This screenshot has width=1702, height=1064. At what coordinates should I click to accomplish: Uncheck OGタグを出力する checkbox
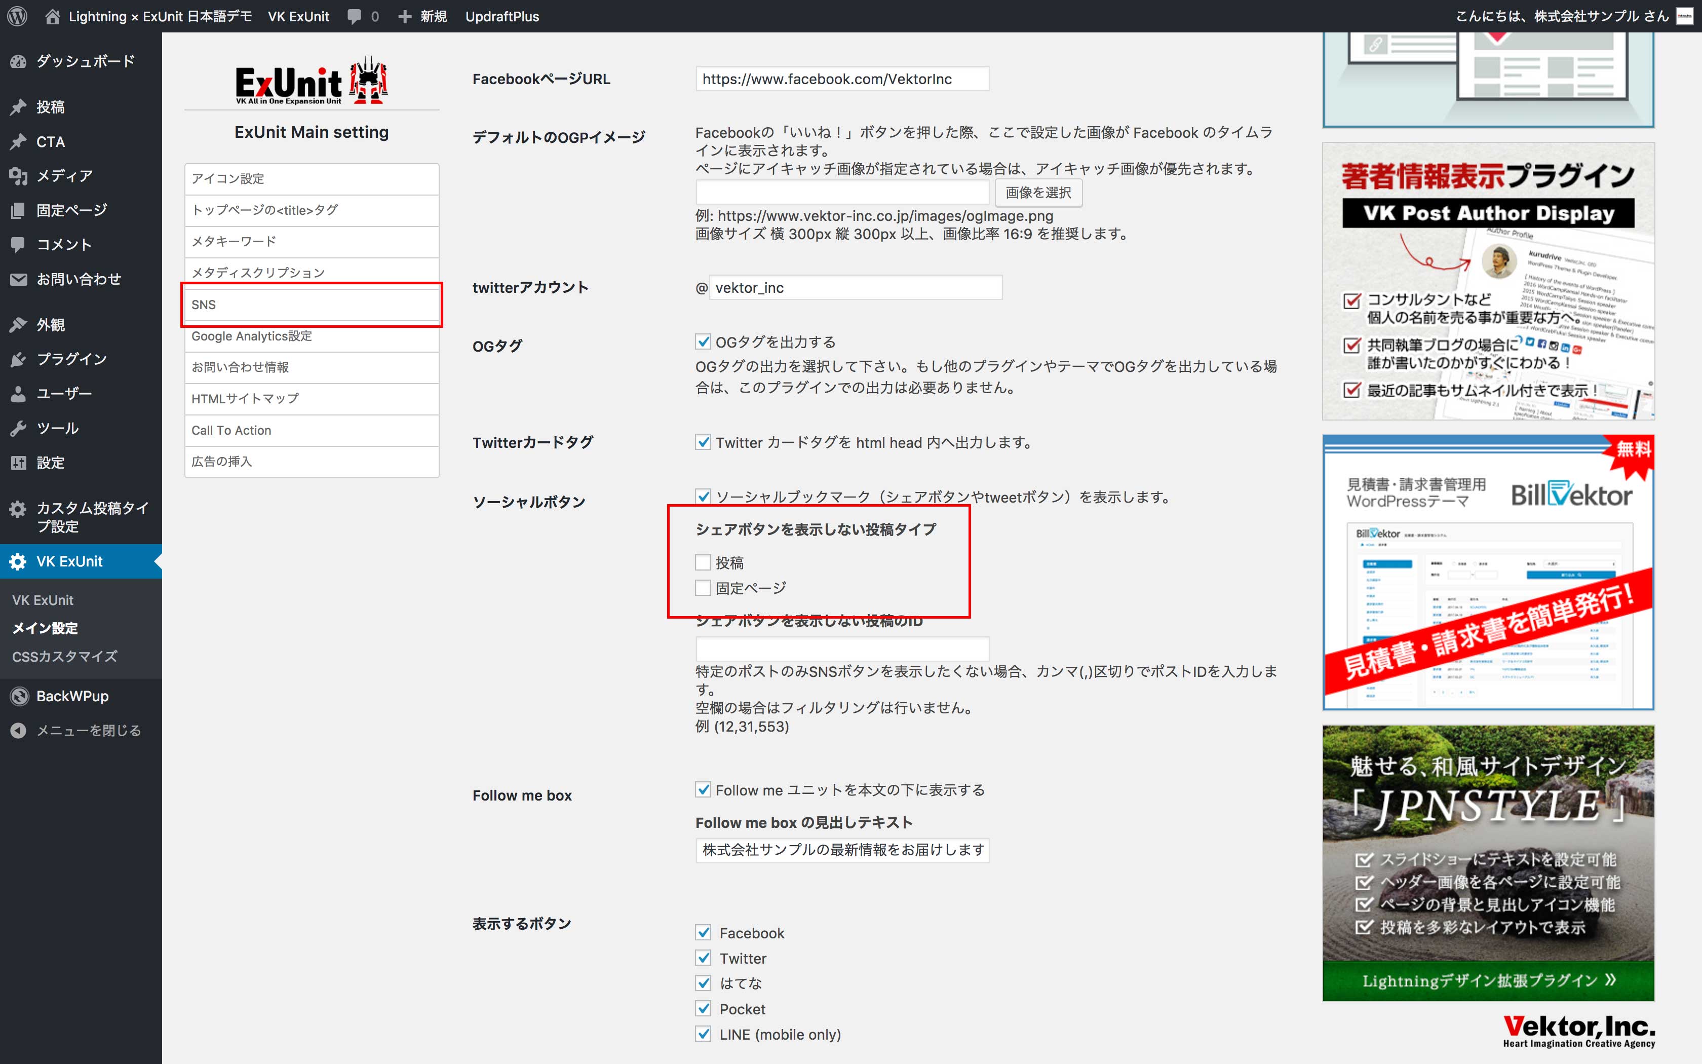coord(703,342)
